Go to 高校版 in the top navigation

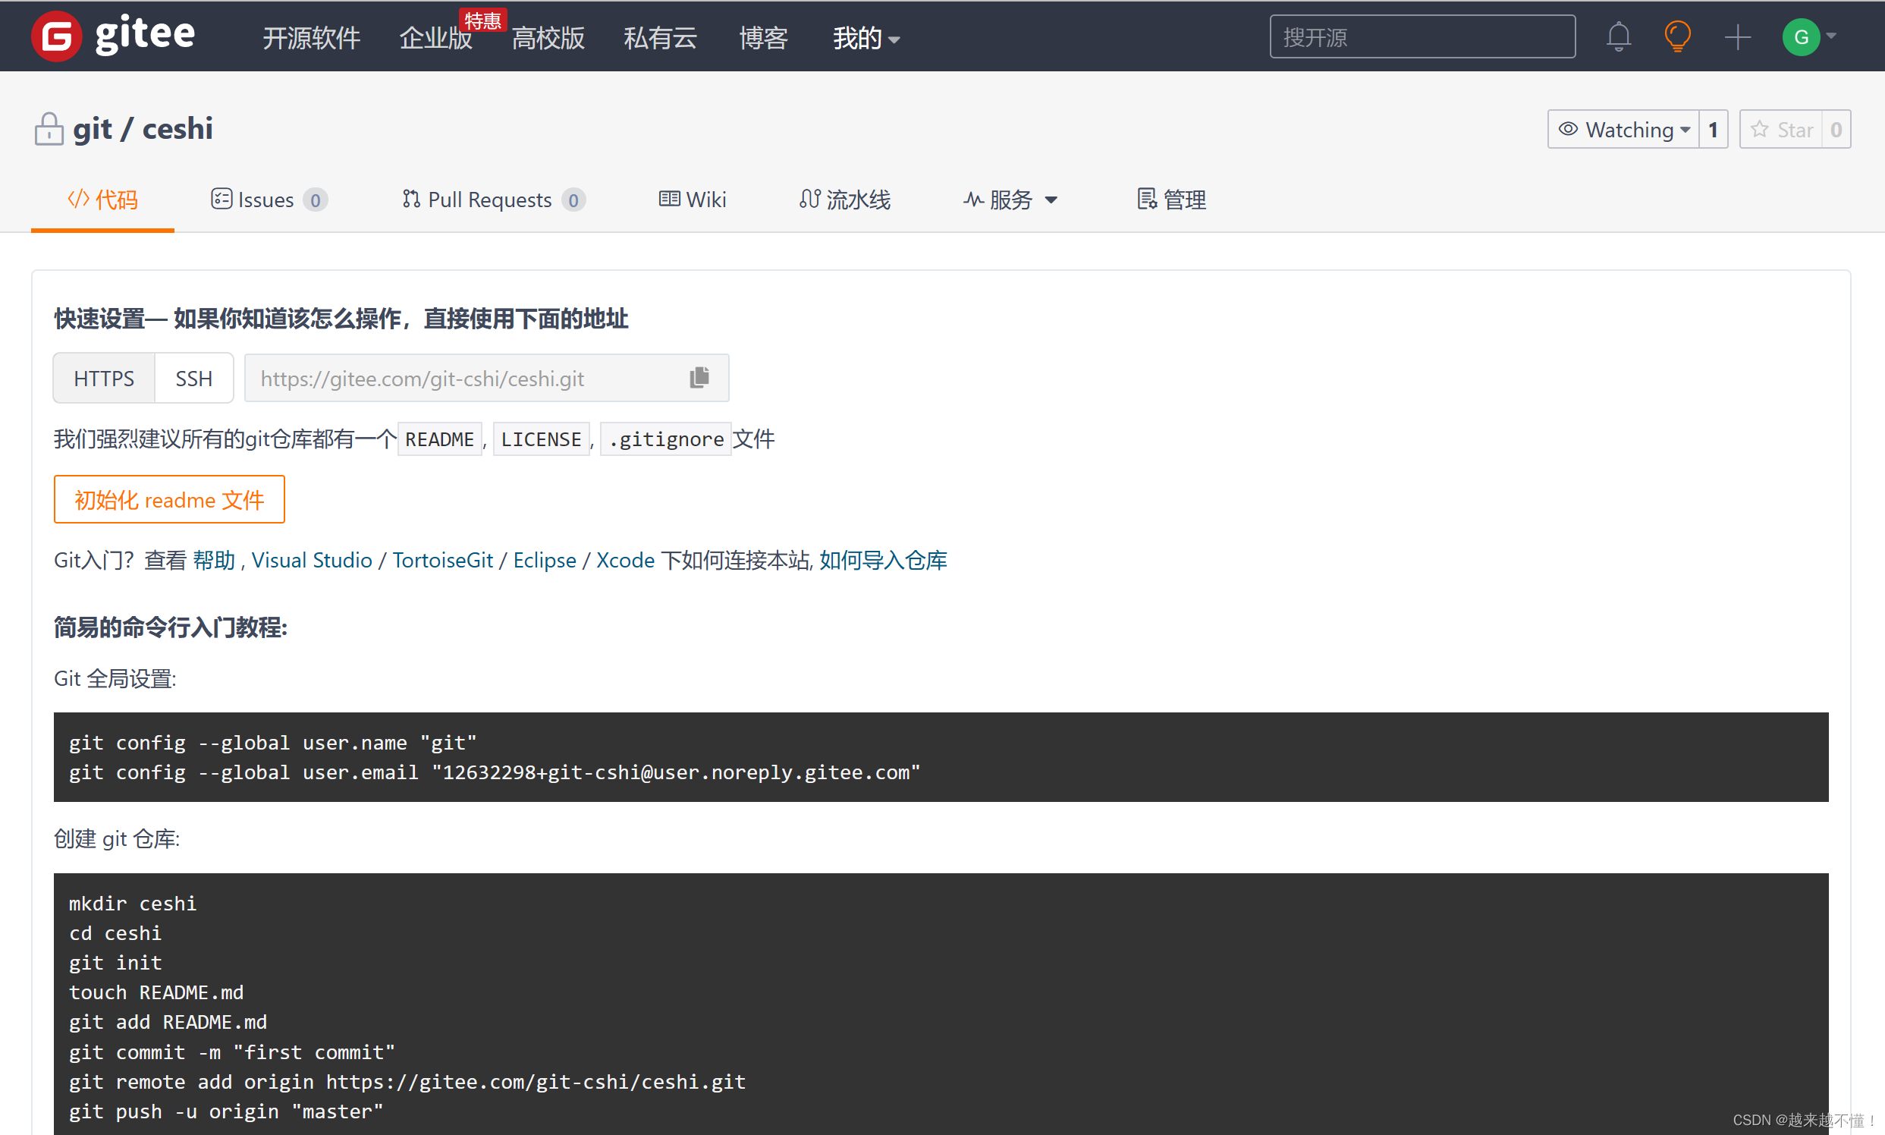point(548,37)
